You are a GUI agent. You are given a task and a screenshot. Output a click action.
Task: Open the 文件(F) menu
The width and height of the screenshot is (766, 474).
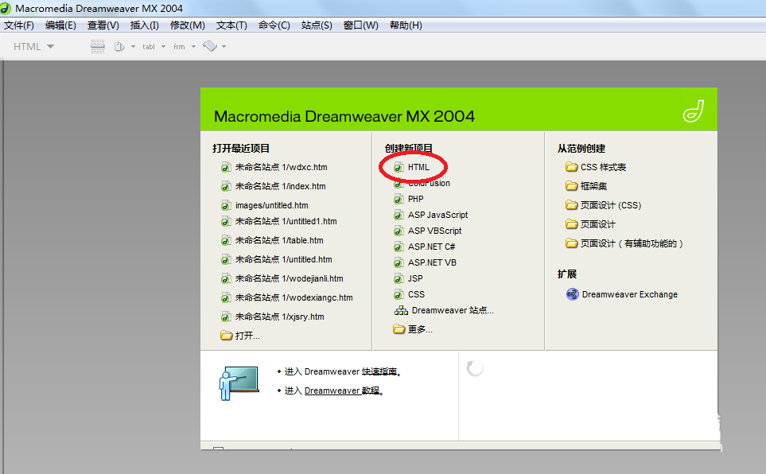19,25
